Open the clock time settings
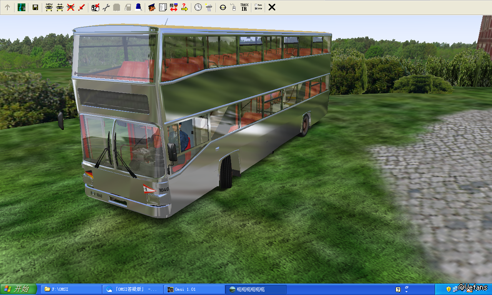492x295 pixels. 198,7
